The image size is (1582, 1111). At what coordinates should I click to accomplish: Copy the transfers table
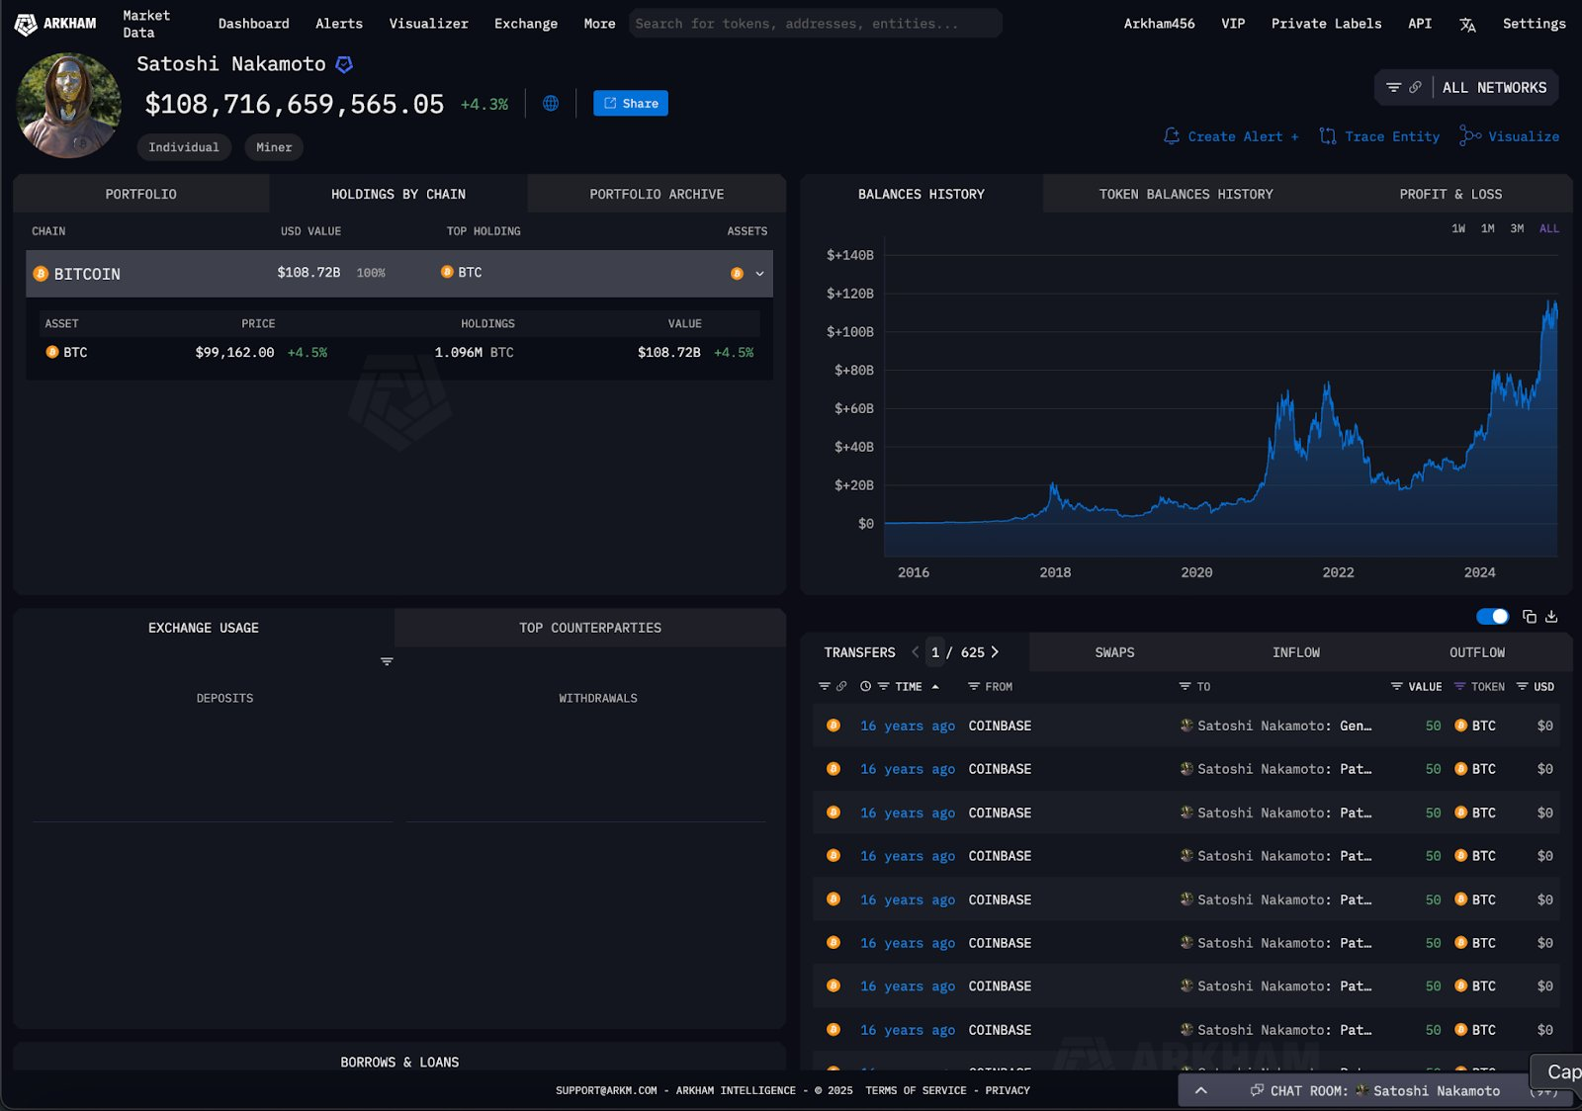click(1530, 617)
